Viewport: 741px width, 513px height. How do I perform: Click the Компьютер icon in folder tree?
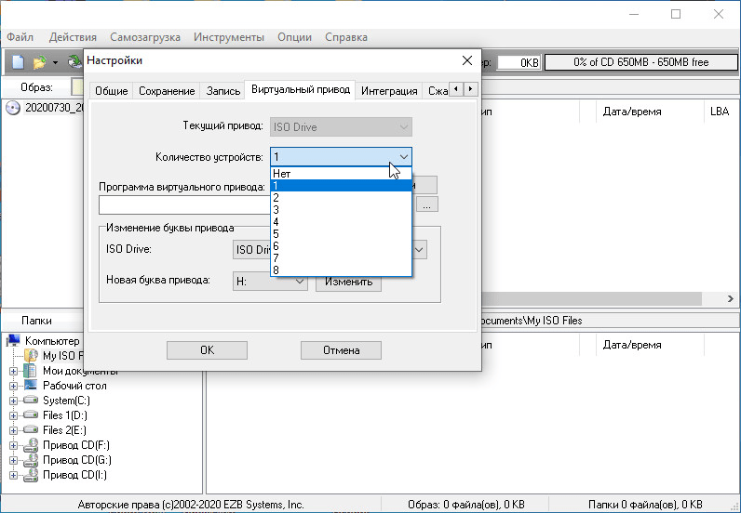tap(13, 341)
